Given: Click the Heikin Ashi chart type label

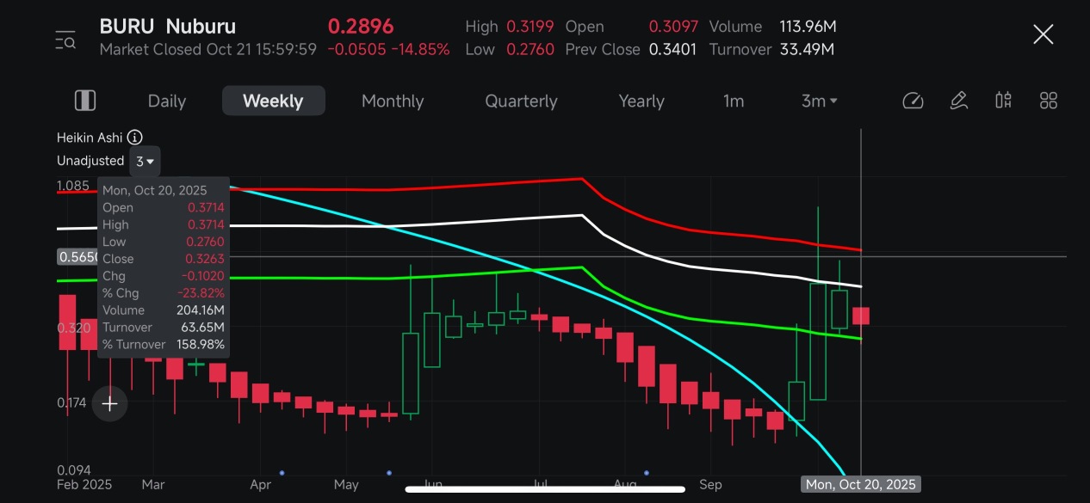Looking at the screenshot, I should pyautogui.click(x=90, y=138).
